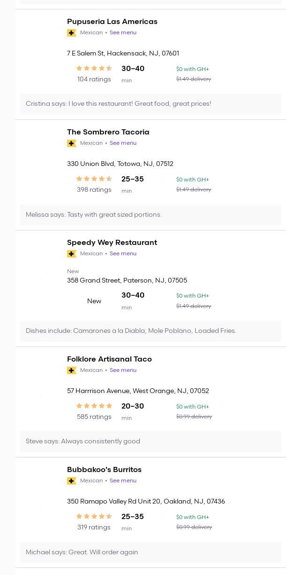See menu for The Sombrero Tacoria
Screen dimensions: 286x575
pos(123,143)
